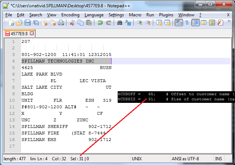Toggle synchronize vertical scrolling
235x165 pixels.
pos(159,23)
